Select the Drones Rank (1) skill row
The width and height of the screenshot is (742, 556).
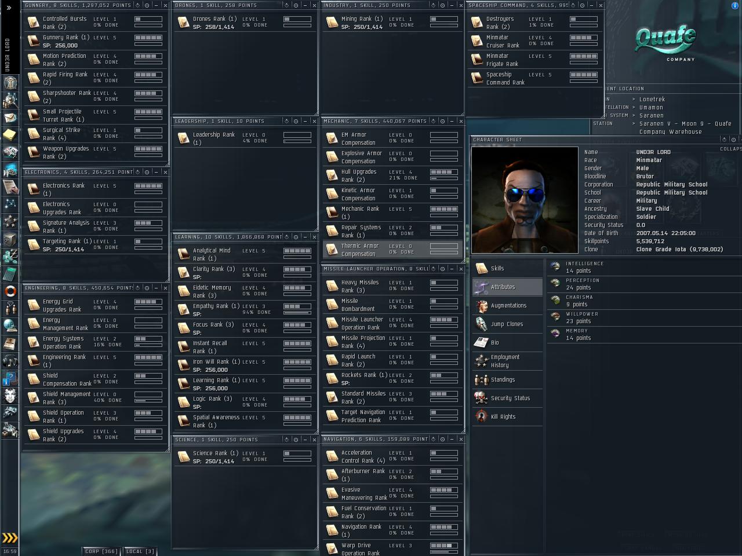point(244,23)
